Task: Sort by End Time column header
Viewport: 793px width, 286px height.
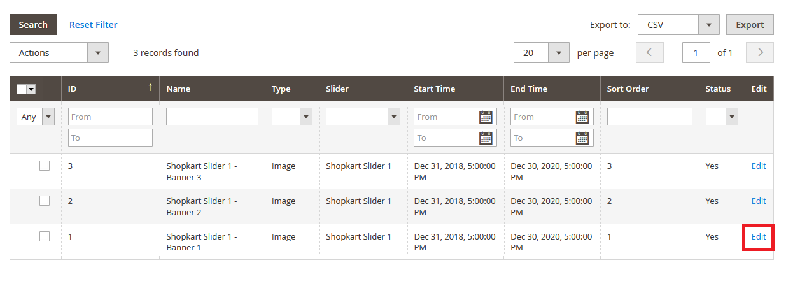Action: [552, 89]
